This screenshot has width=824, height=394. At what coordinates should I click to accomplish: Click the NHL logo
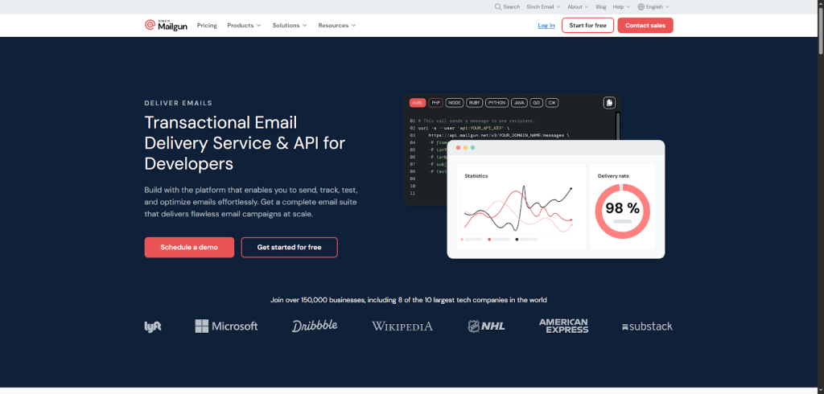tap(485, 326)
